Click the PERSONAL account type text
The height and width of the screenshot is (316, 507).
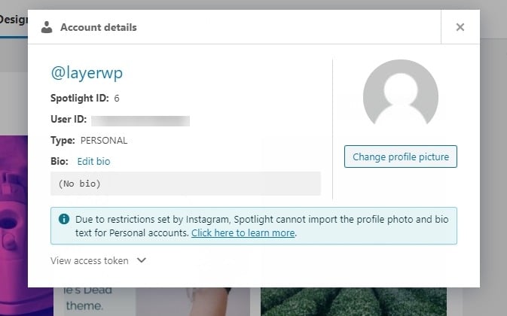pos(104,141)
